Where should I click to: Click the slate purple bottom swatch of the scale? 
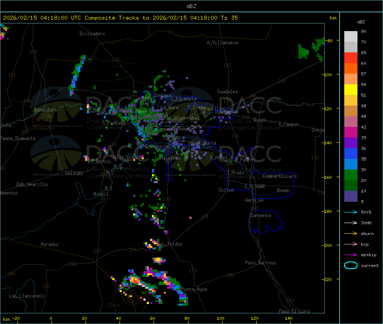(x=351, y=196)
